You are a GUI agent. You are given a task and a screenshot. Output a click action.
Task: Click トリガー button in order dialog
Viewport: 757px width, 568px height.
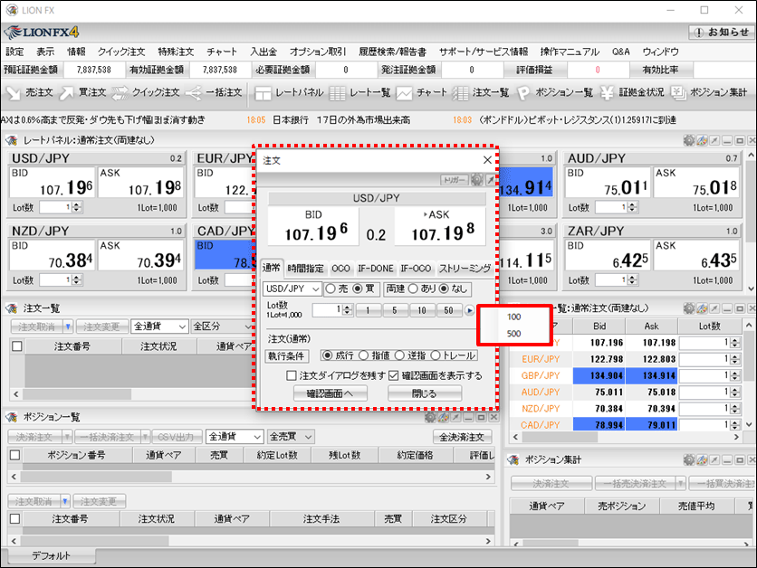454,180
